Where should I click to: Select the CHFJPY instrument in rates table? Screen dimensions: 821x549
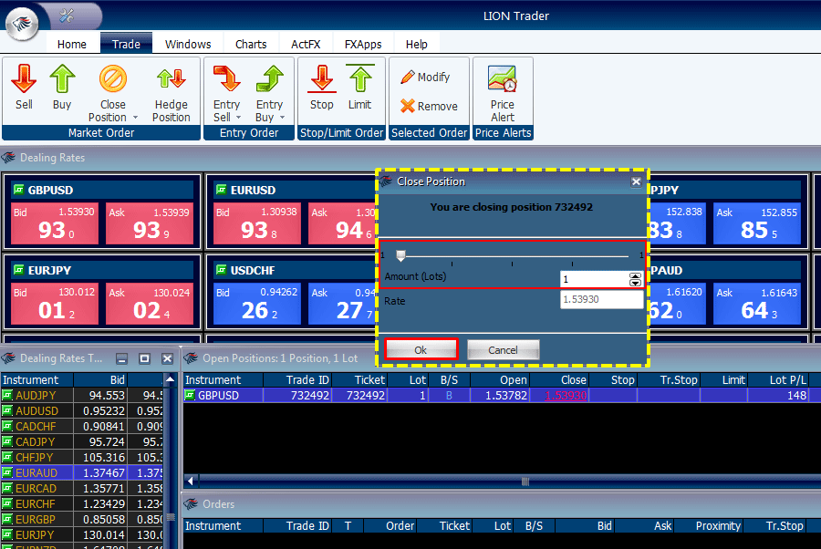point(34,458)
